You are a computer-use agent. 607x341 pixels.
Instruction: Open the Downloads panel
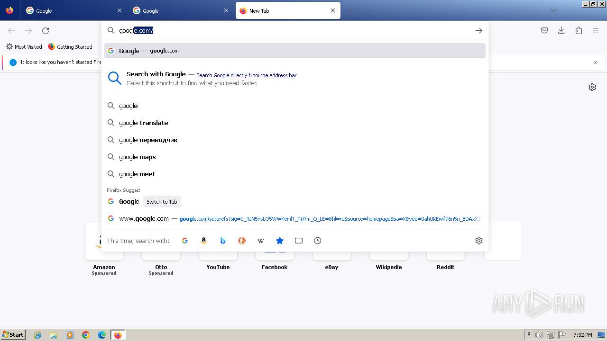[x=561, y=30]
